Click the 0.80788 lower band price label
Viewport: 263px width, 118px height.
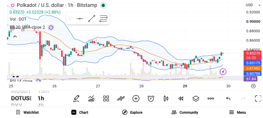click(252, 73)
